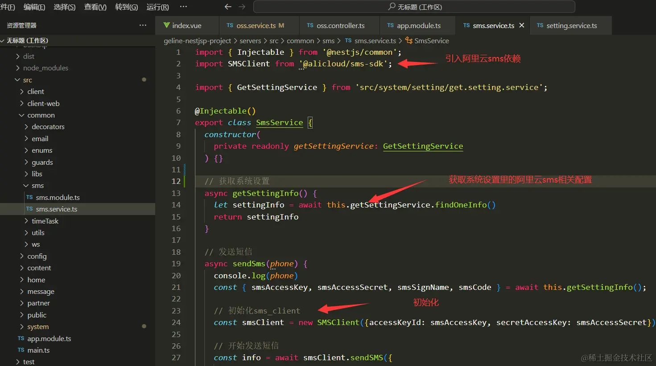Click the 无标题 (工作区) command center search box

tap(414, 7)
